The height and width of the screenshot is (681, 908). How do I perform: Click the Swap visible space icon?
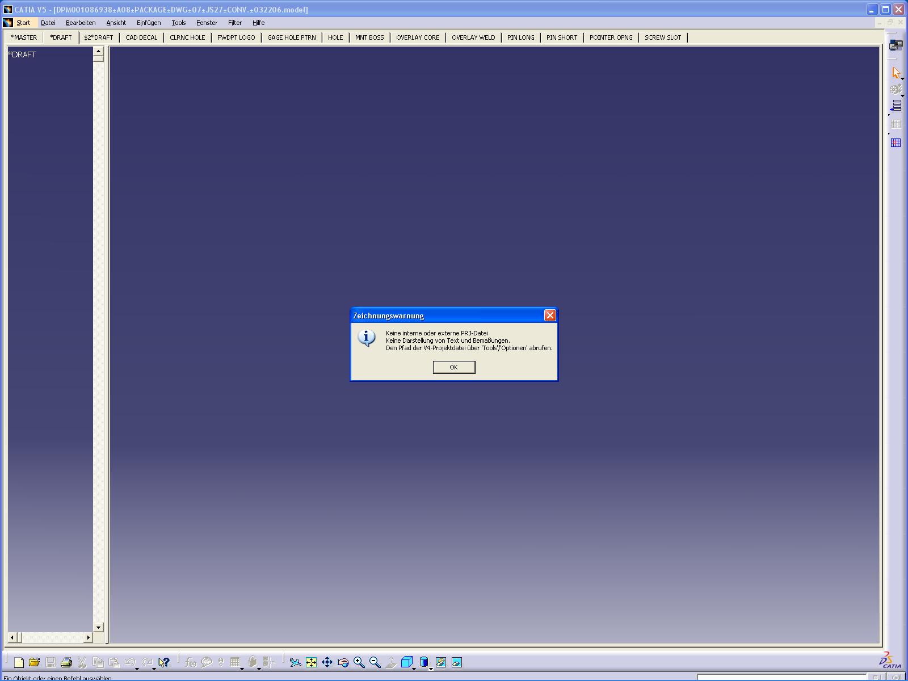tap(457, 662)
